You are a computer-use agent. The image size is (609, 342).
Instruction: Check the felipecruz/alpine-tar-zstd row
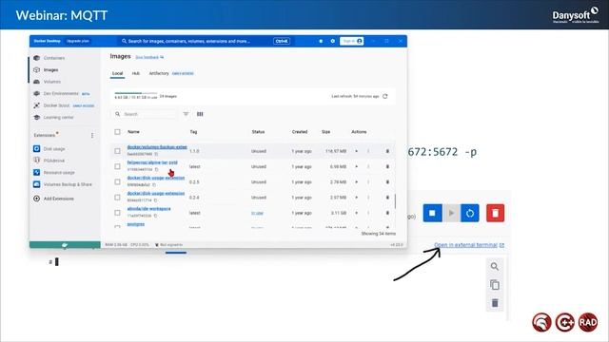tap(117, 166)
